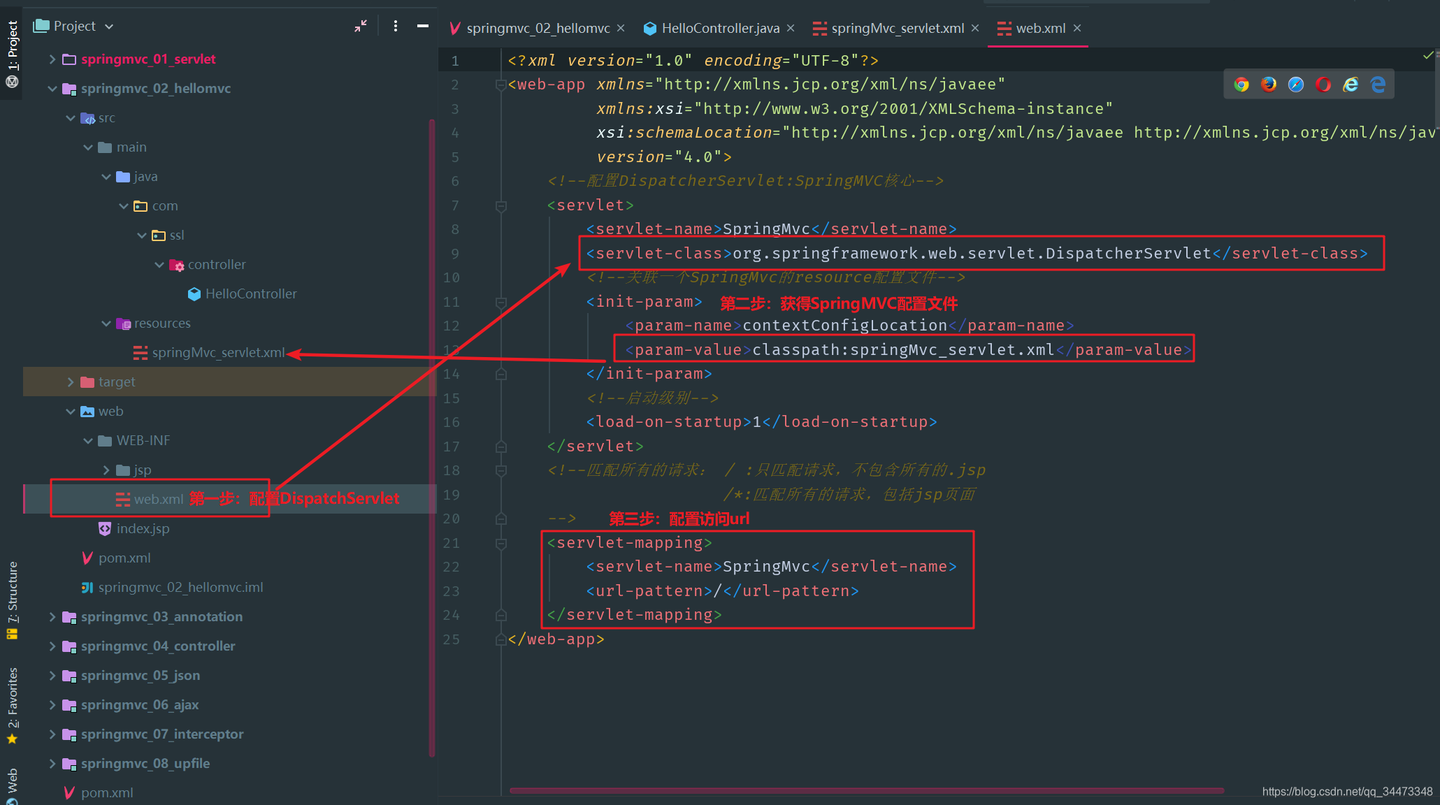Image resolution: width=1440 pixels, height=805 pixels.
Task: Expand springmvc_01_servlet module
Action: click(x=52, y=59)
